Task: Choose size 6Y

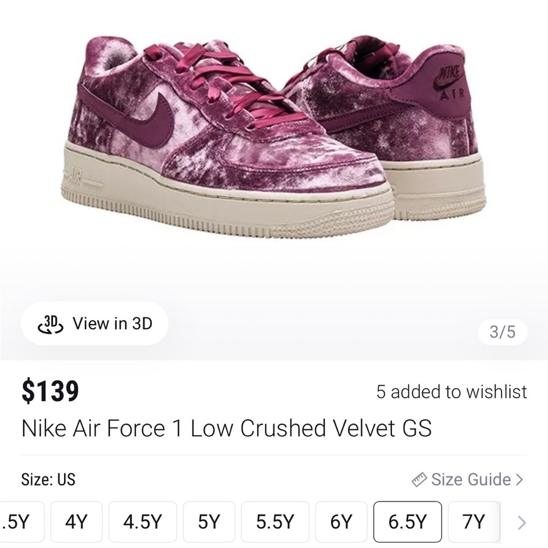Action: (341, 522)
